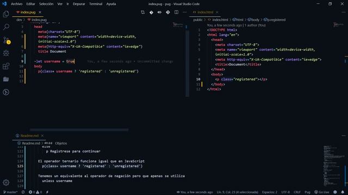
Task: Expand Readme.md breadcrumb item
Action: tap(29, 143)
